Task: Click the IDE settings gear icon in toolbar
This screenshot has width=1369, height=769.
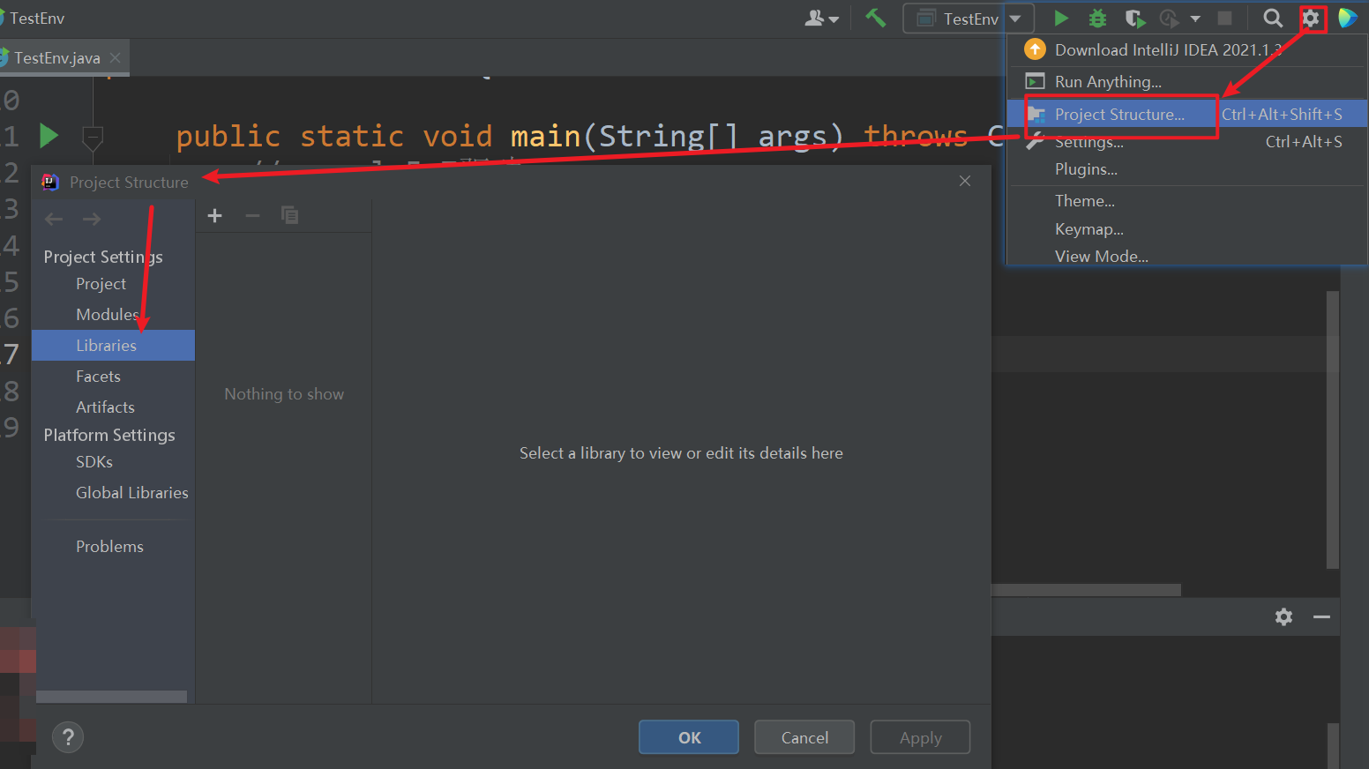Action: click(x=1311, y=18)
